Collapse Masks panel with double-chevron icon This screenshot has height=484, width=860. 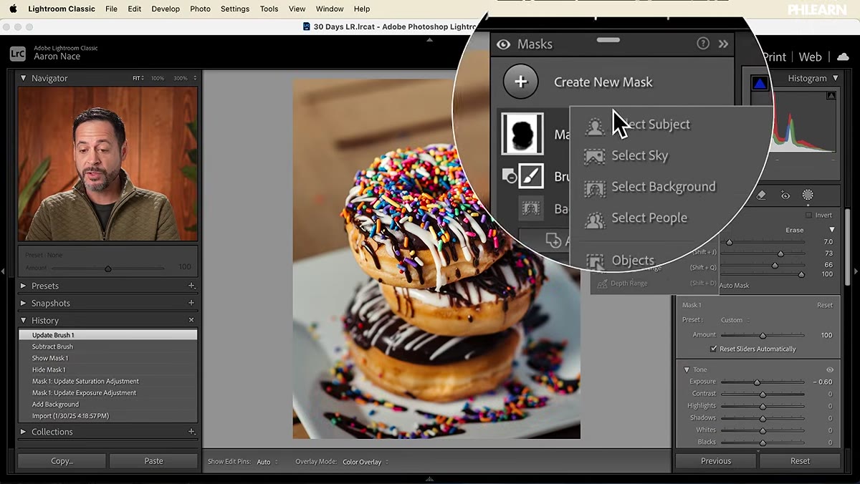tap(723, 44)
